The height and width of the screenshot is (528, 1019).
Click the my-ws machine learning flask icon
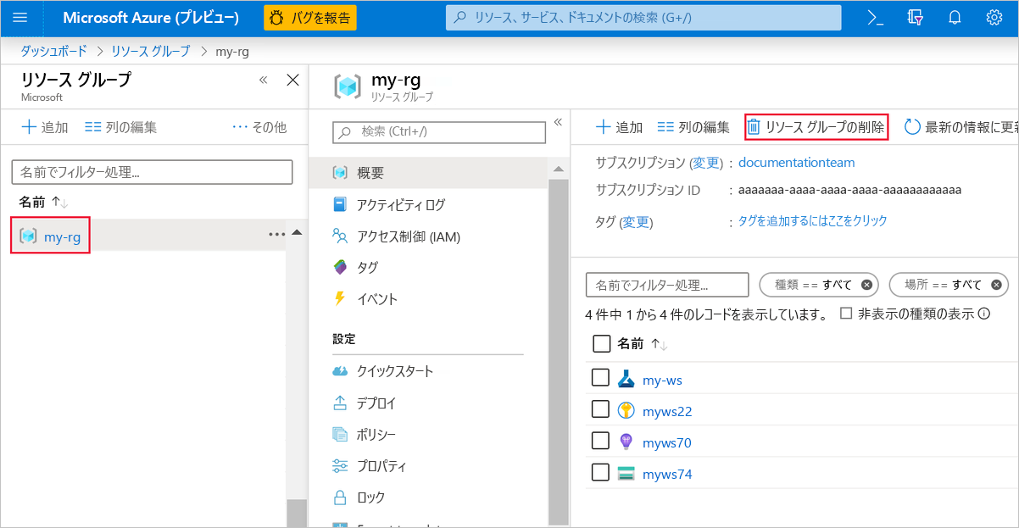(x=626, y=379)
